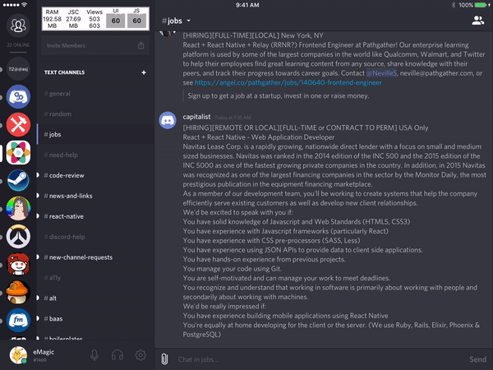Screen dimensions: 493x370
Task: Select the Overwatch logo server
Action: pos(18,236)
